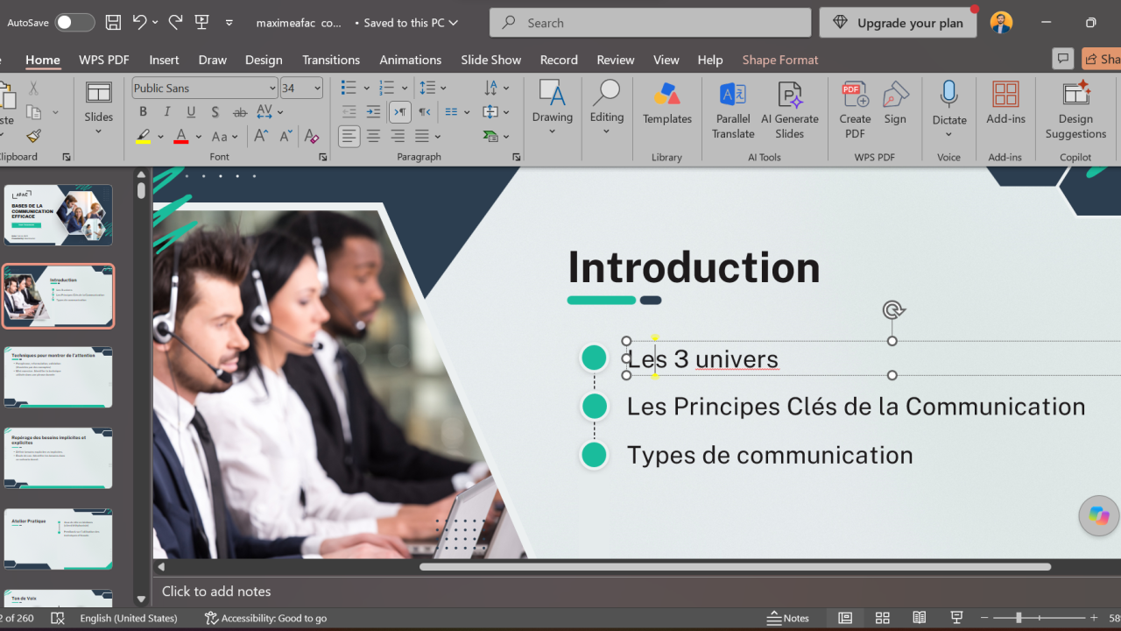1121x631 pixels.
Task: Open the Add-ins button
Action: pos(1005,103)
